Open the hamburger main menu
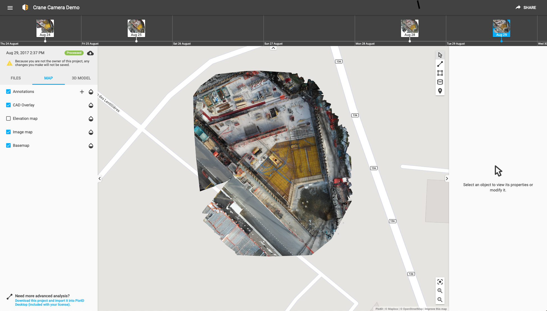This screenshot has width=547, height=311. pyautogui.click(x=10, y=8)
